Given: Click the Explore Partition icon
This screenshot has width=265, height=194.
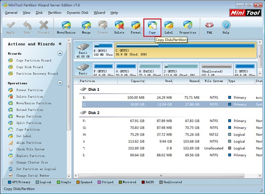Looking at the screenshot, I should click(11, 156).
